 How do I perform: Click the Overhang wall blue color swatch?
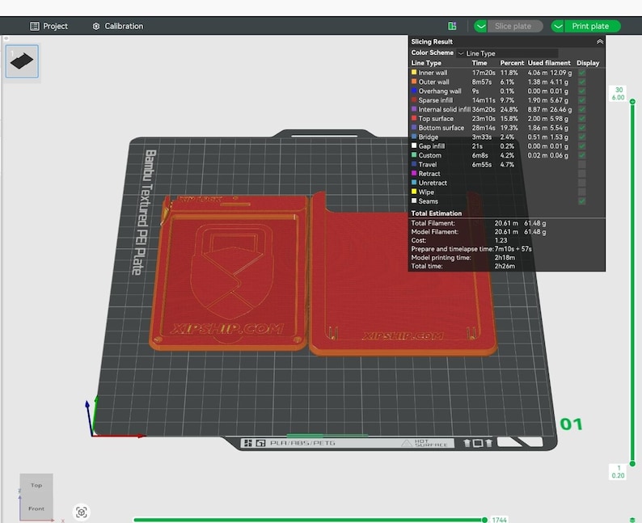click(414, 91)
